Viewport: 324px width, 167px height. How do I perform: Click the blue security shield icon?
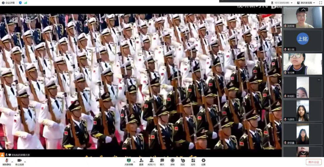[x=20, y=3]
